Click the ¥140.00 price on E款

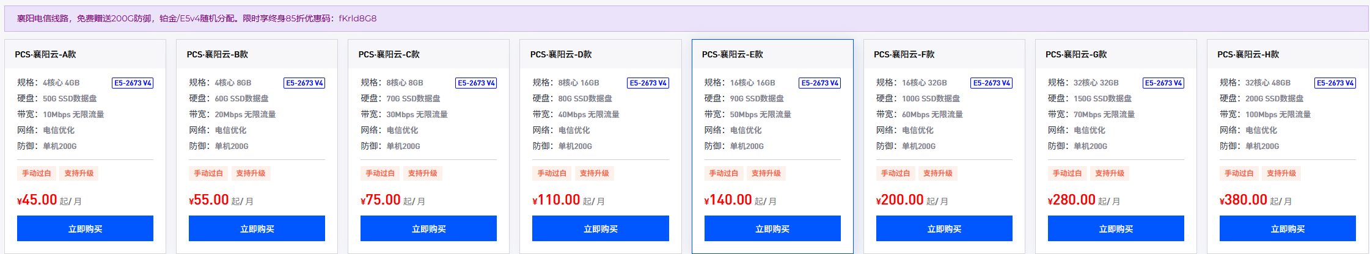point(728,200)
